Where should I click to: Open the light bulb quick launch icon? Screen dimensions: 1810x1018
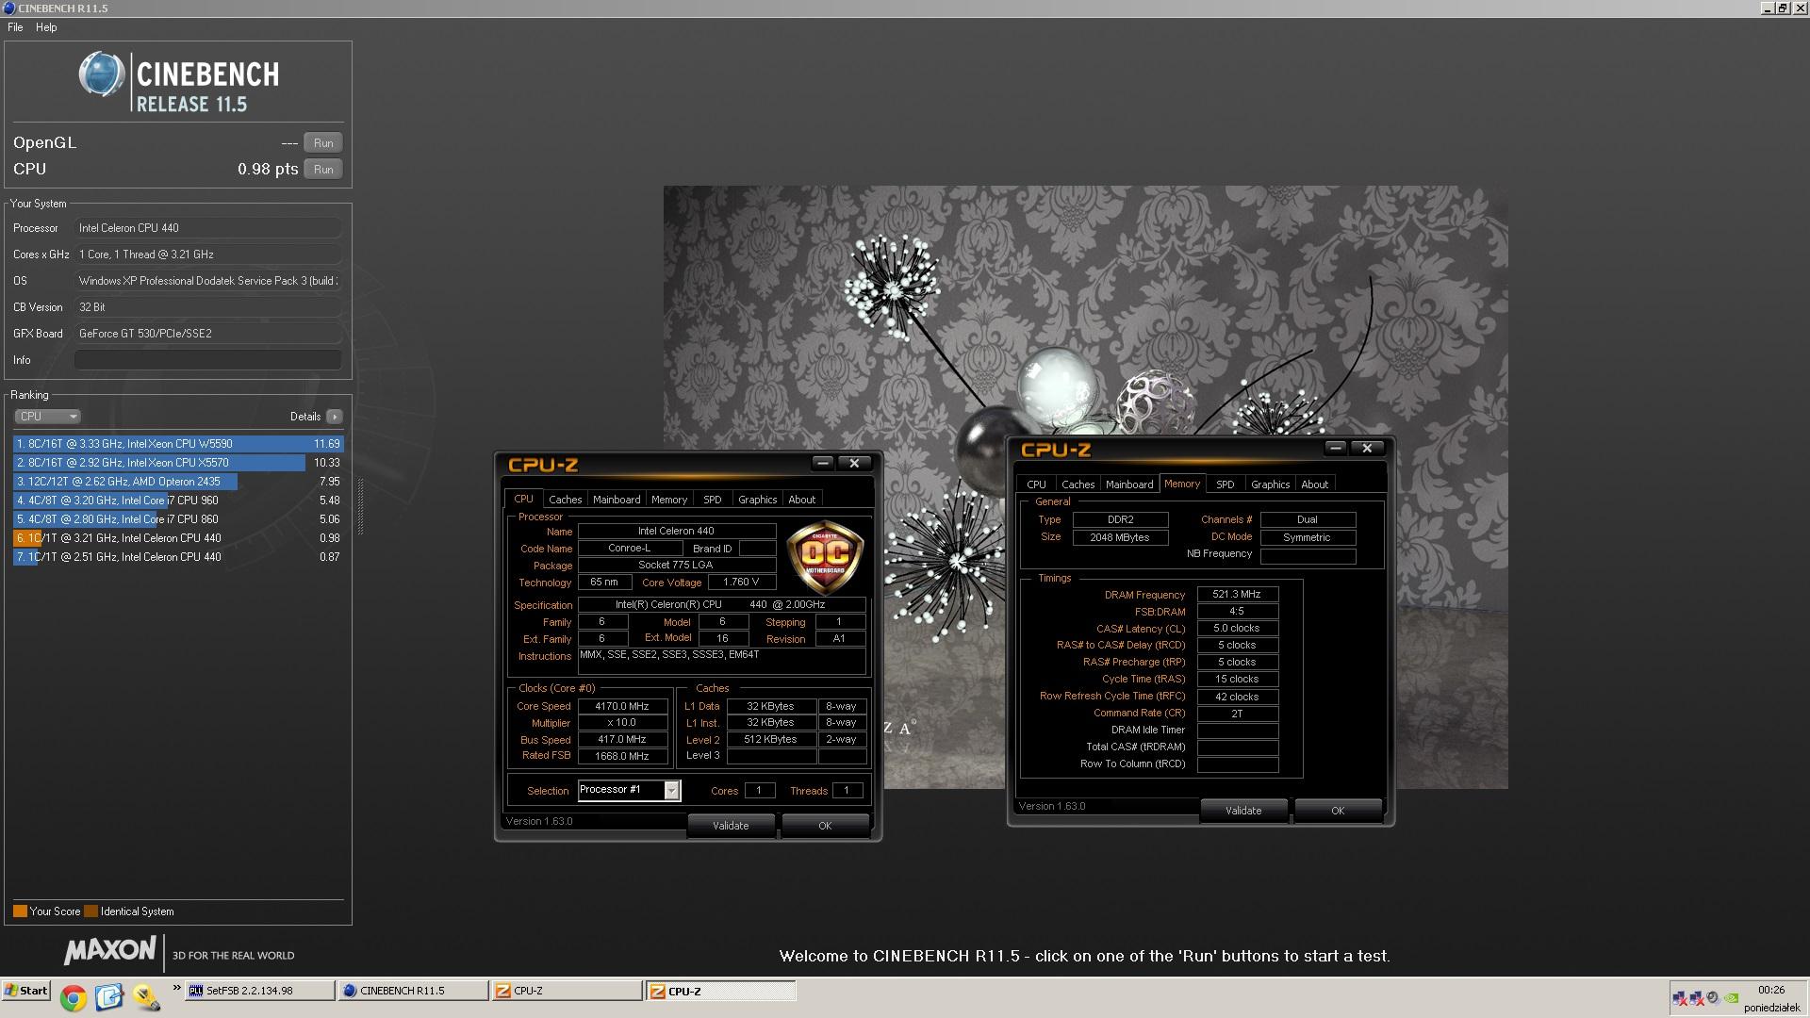(145, 996)
